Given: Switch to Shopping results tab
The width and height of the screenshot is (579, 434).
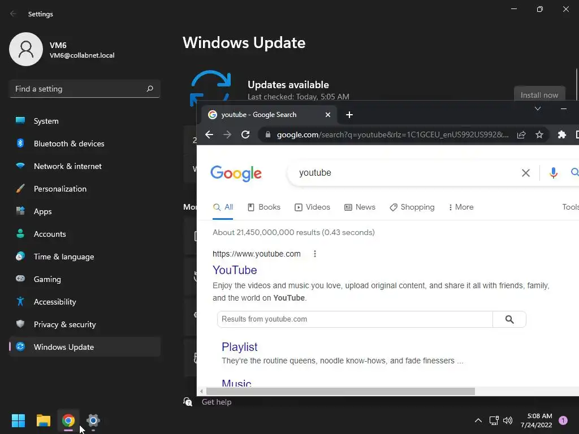Looking at the screenshot, I should 412,207.
